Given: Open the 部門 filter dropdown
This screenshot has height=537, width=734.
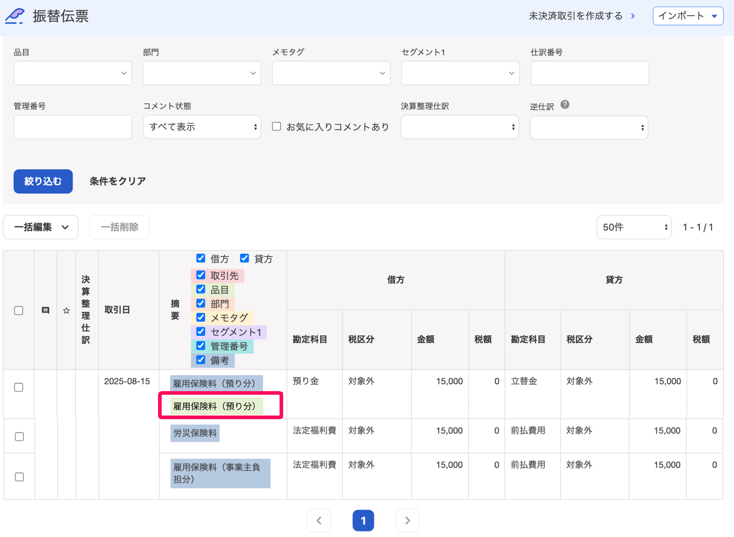Looking at the screenshot, I should (202, 73).
